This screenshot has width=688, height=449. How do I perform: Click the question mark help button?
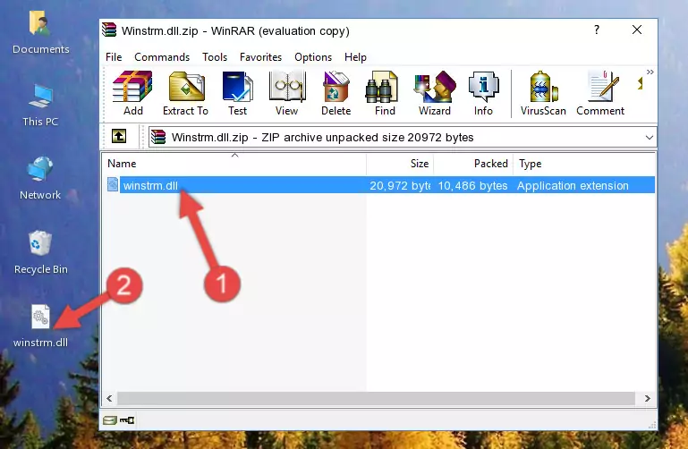pyautogui.click(x=597, y=30)
